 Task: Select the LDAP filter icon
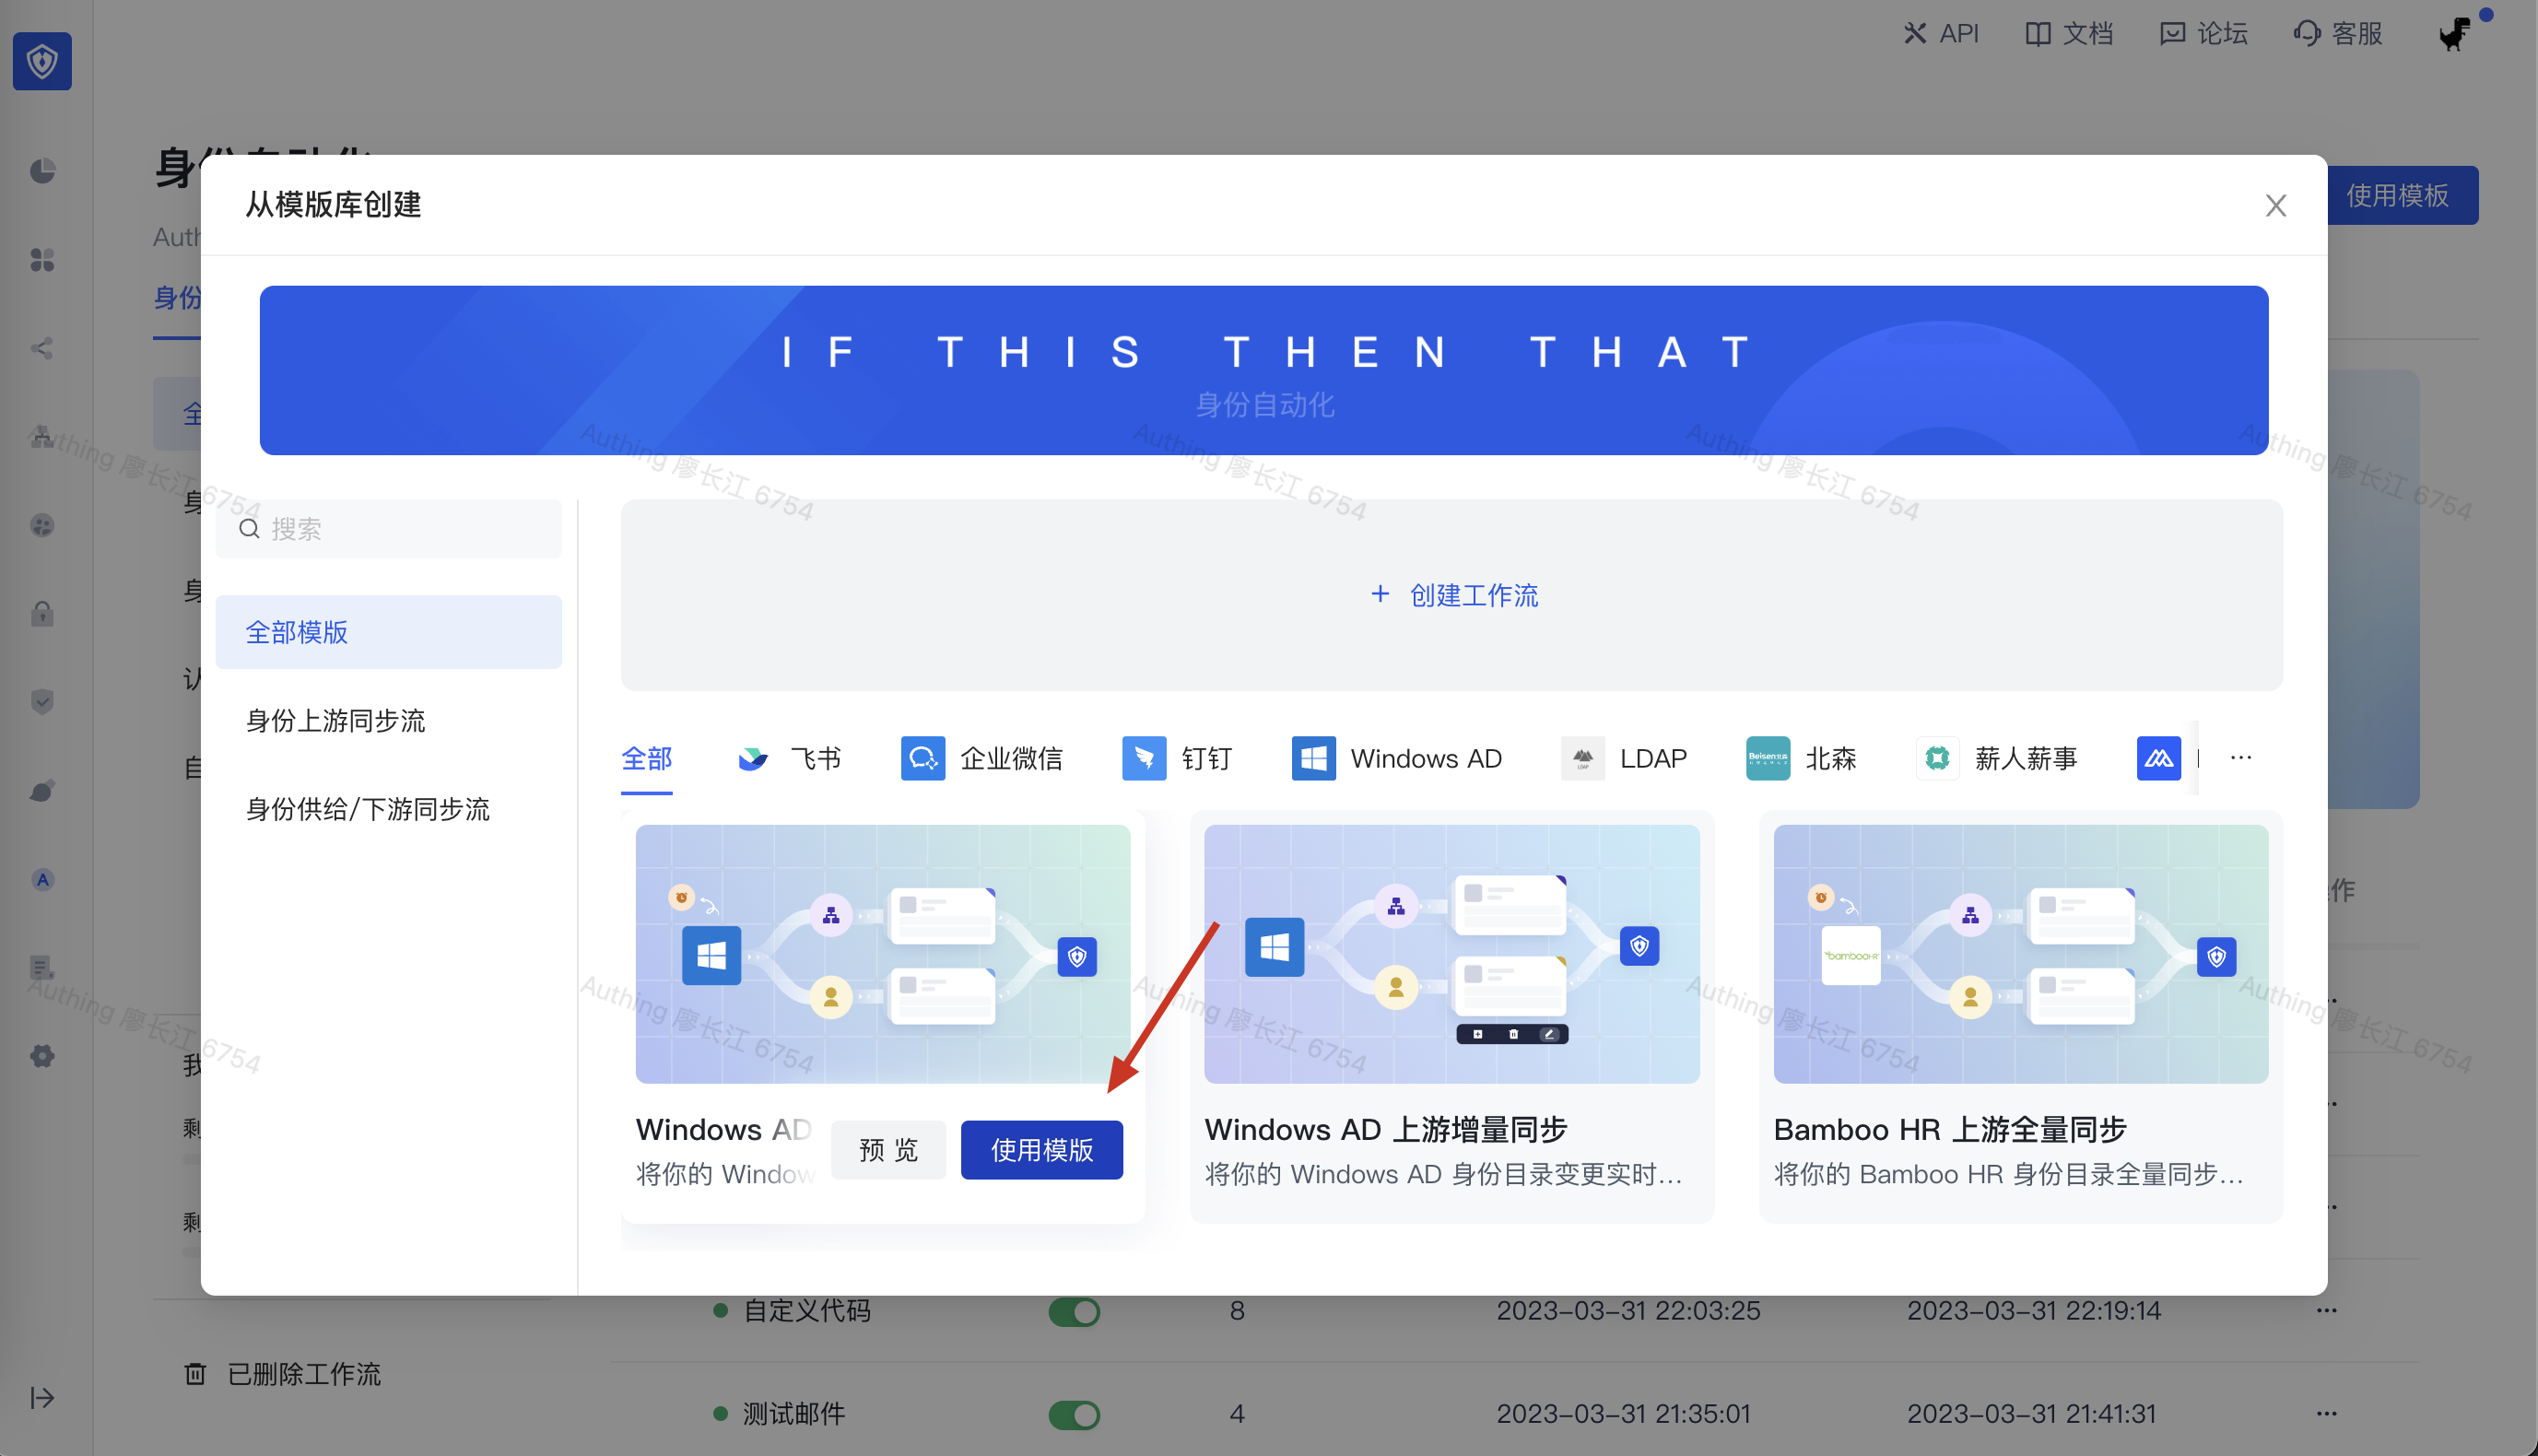[1582, 759]
